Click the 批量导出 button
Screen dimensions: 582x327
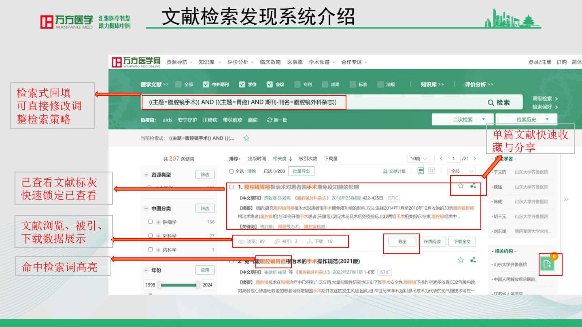(301, 171)
